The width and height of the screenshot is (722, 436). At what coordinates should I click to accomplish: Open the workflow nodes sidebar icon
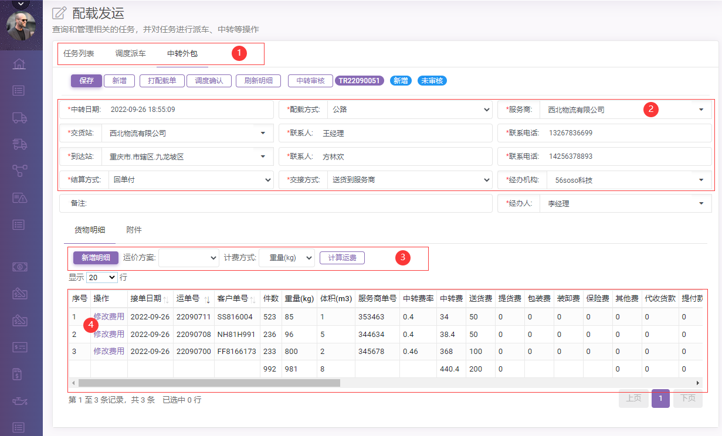(x=19, y=171)
